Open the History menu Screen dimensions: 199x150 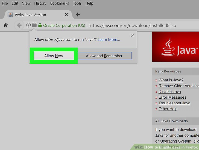40,3
